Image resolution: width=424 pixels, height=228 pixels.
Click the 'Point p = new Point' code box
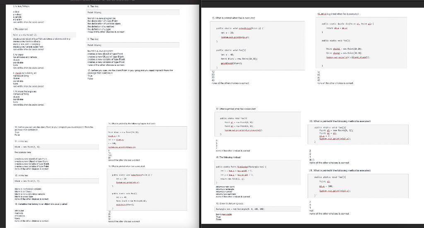44,35
